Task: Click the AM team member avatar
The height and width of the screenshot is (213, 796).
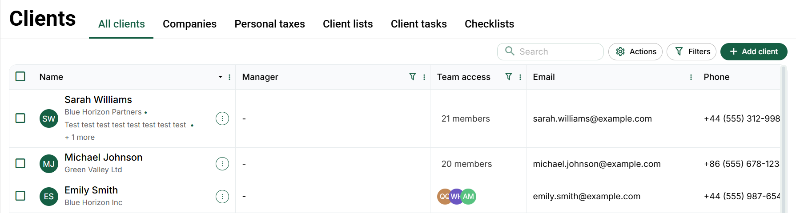Action: (x=468, y=196)
